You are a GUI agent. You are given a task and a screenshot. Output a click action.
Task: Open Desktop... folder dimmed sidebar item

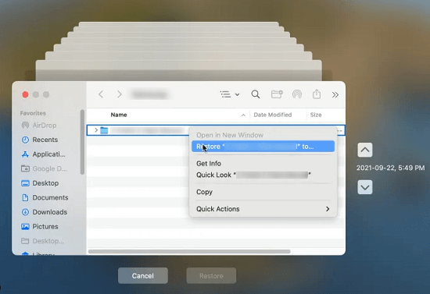pos(48,241)
